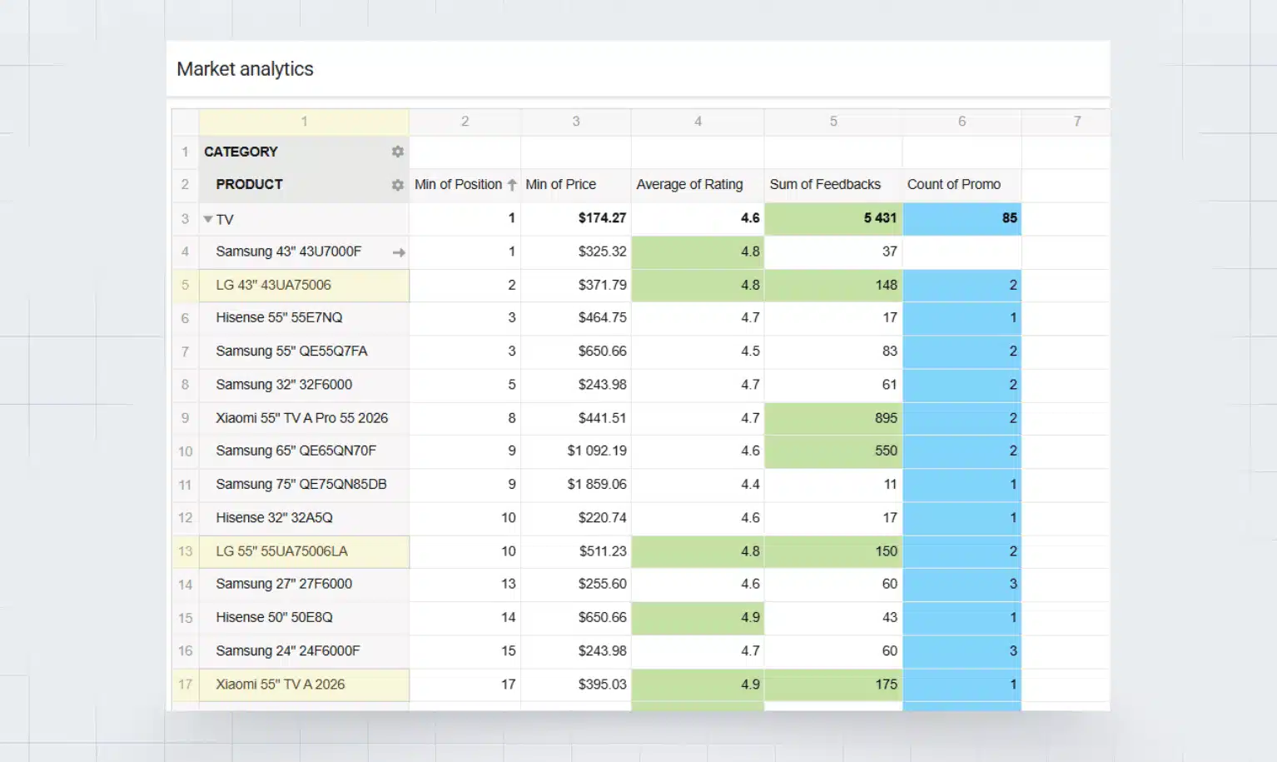Click the arrow icon in Samsung 43" 43U7000F row
Image resolution: width=1277 pixels, height=762 pixels.
click(399, 252)
